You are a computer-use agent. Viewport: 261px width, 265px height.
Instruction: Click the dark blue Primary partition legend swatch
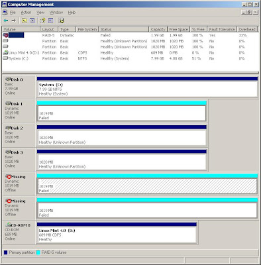[6, 252]
